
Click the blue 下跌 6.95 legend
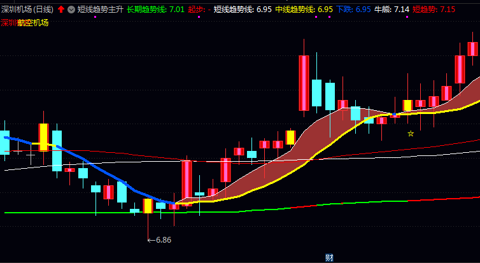353,10
